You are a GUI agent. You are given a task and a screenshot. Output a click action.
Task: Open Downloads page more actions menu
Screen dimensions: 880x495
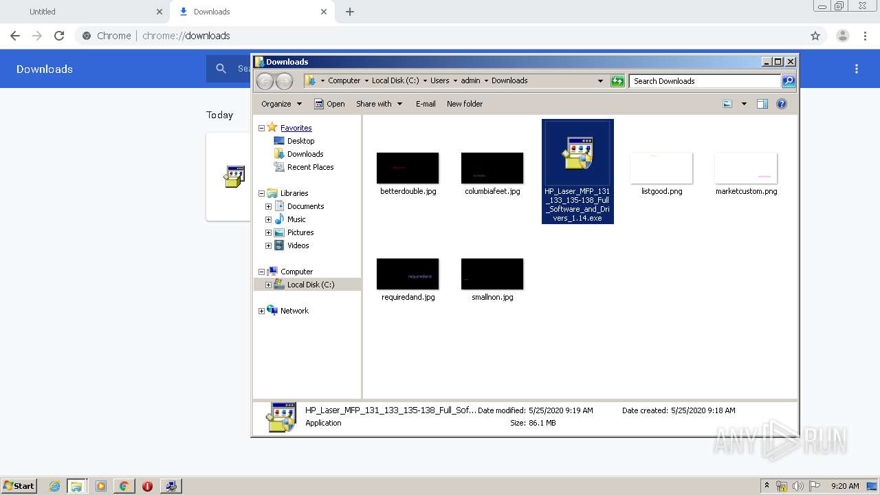point(857,69)
